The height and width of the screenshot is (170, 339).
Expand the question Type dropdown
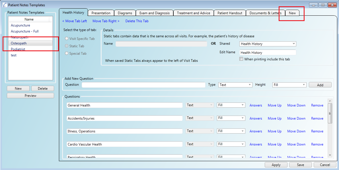pos(235,85)
